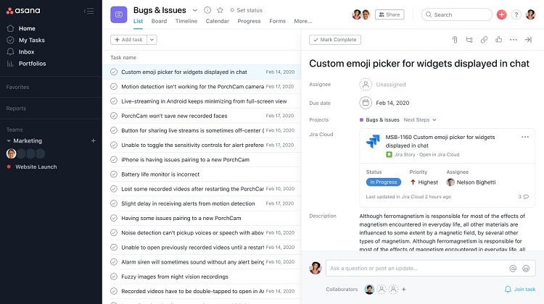Expand Next Steps section dropdown
Viewport: 544px width, 304px height.
click(x=434, y=120)
